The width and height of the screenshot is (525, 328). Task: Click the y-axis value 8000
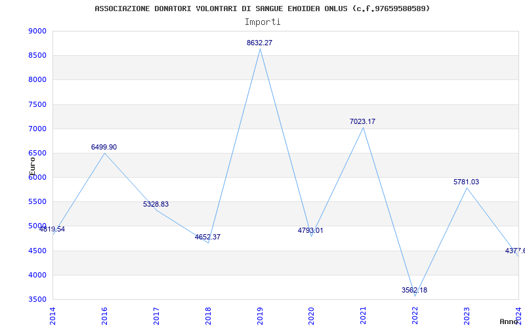(37, 79)
